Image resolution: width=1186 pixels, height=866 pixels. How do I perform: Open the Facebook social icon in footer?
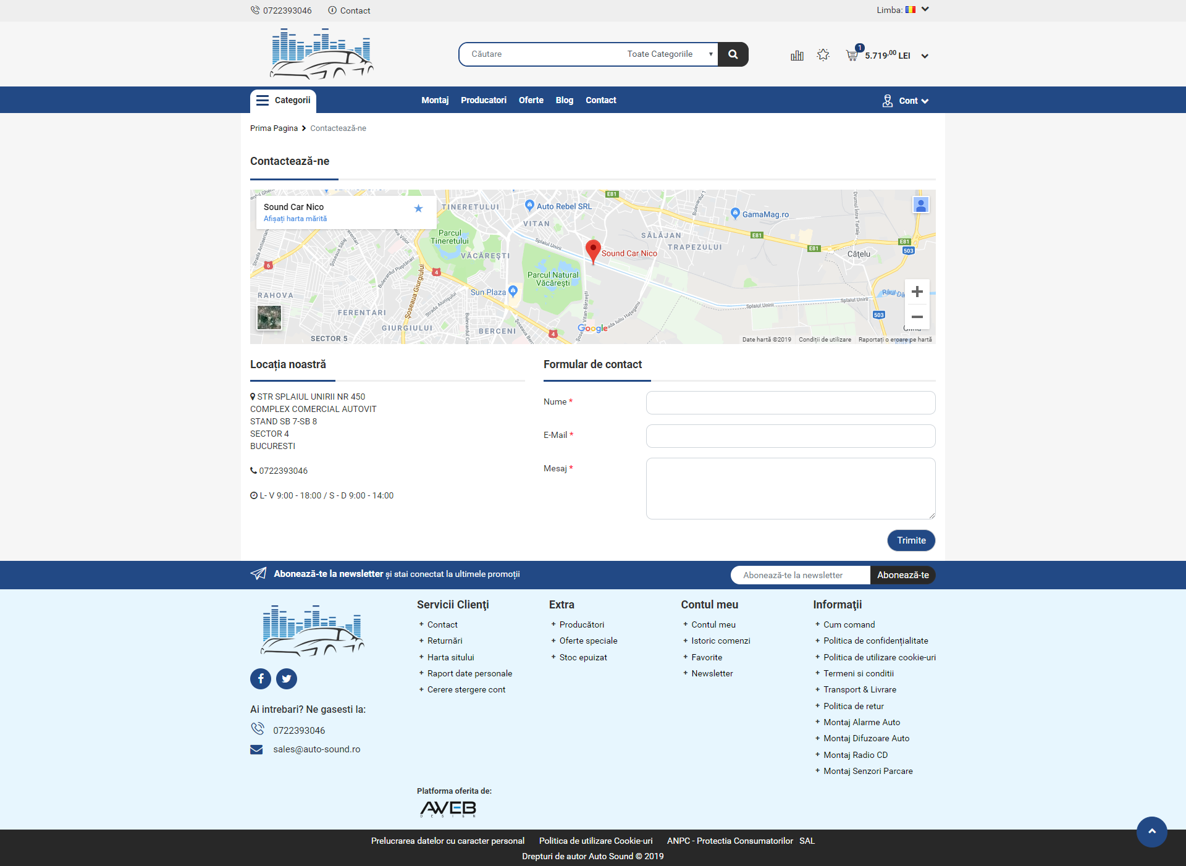261,679
